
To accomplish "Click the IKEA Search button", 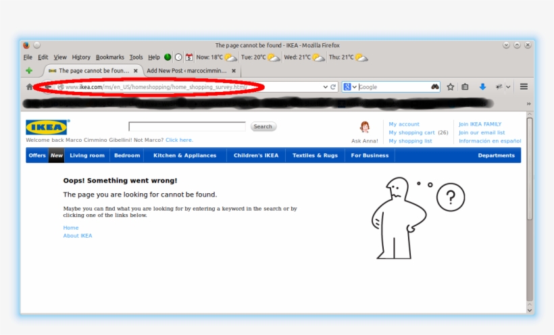I will 263,126.
